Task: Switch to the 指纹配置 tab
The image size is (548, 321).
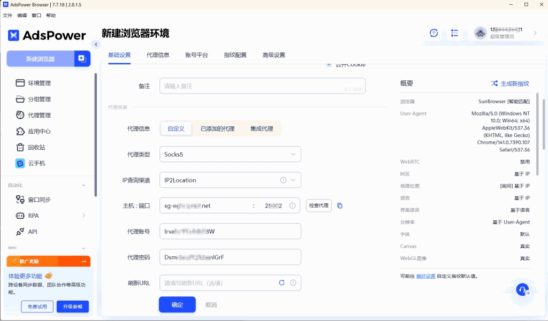Action: pyautogui.click(x=235, y=55)
